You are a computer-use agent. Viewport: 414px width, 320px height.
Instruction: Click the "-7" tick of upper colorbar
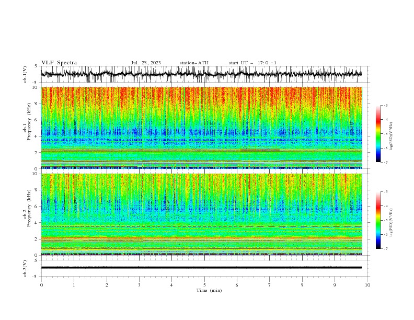click(x=385, y=162)
